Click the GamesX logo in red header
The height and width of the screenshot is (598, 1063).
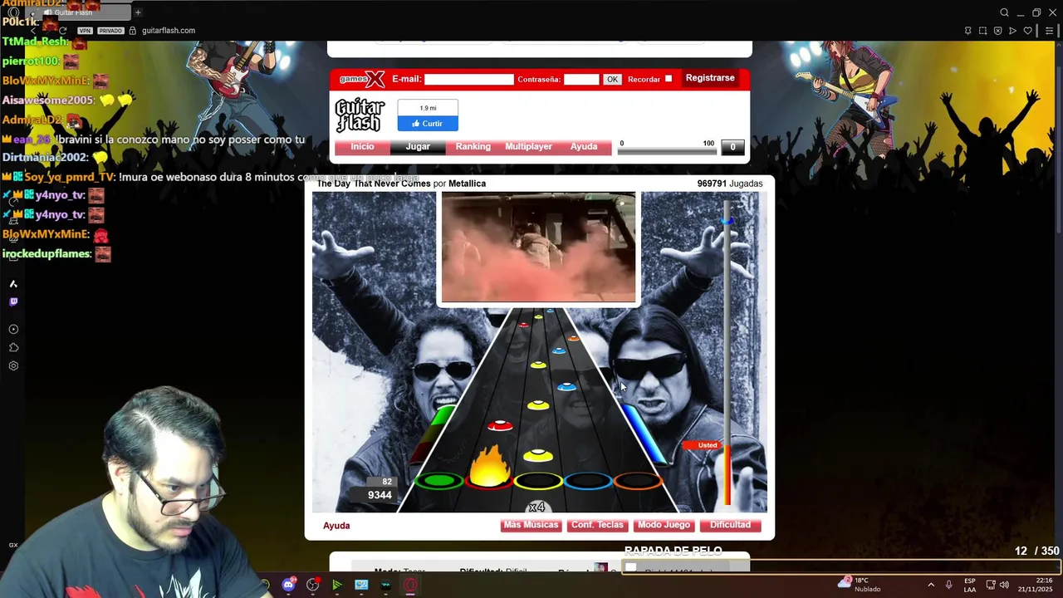coord(362,79)
